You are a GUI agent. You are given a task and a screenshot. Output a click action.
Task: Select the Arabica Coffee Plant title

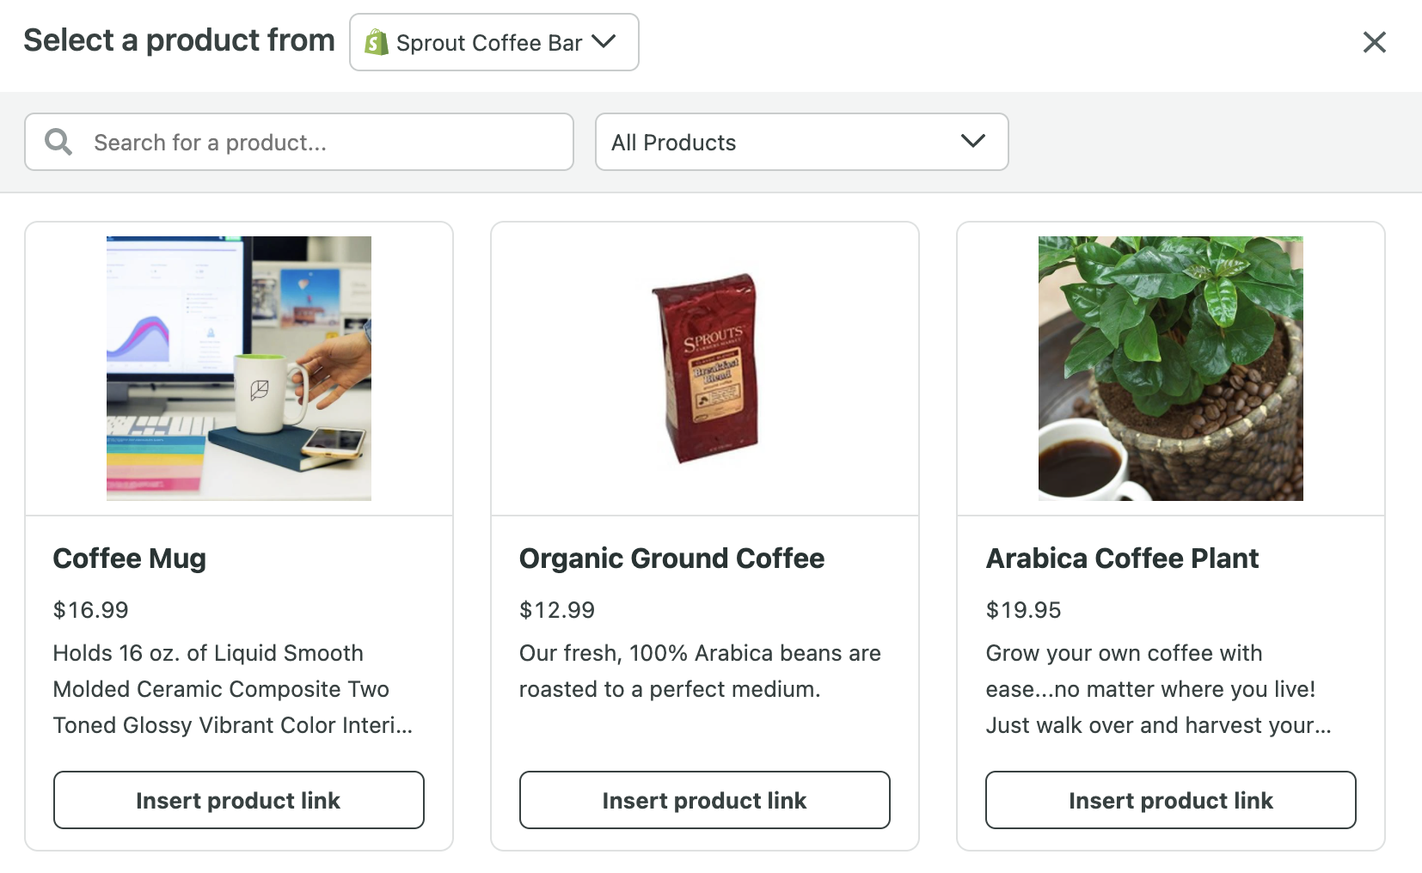tap(1122, 558)
